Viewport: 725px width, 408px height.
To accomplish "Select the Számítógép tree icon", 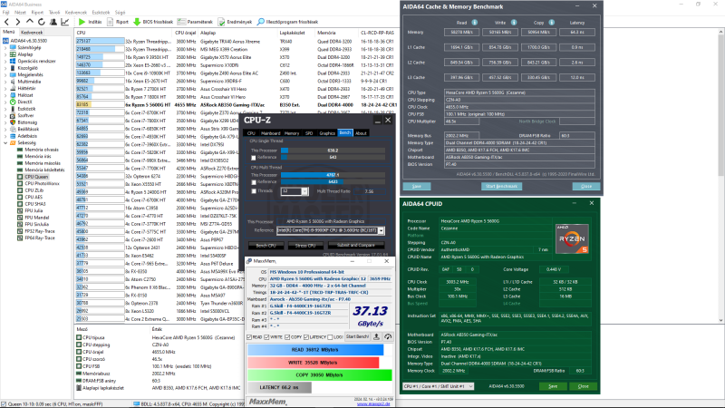I will (13, 47).
